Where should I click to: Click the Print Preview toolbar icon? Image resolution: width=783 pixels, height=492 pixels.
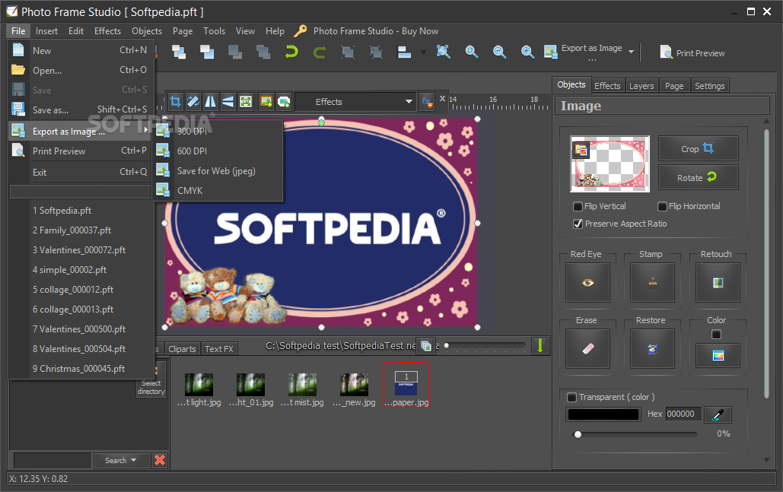click(x=667, y=52)
